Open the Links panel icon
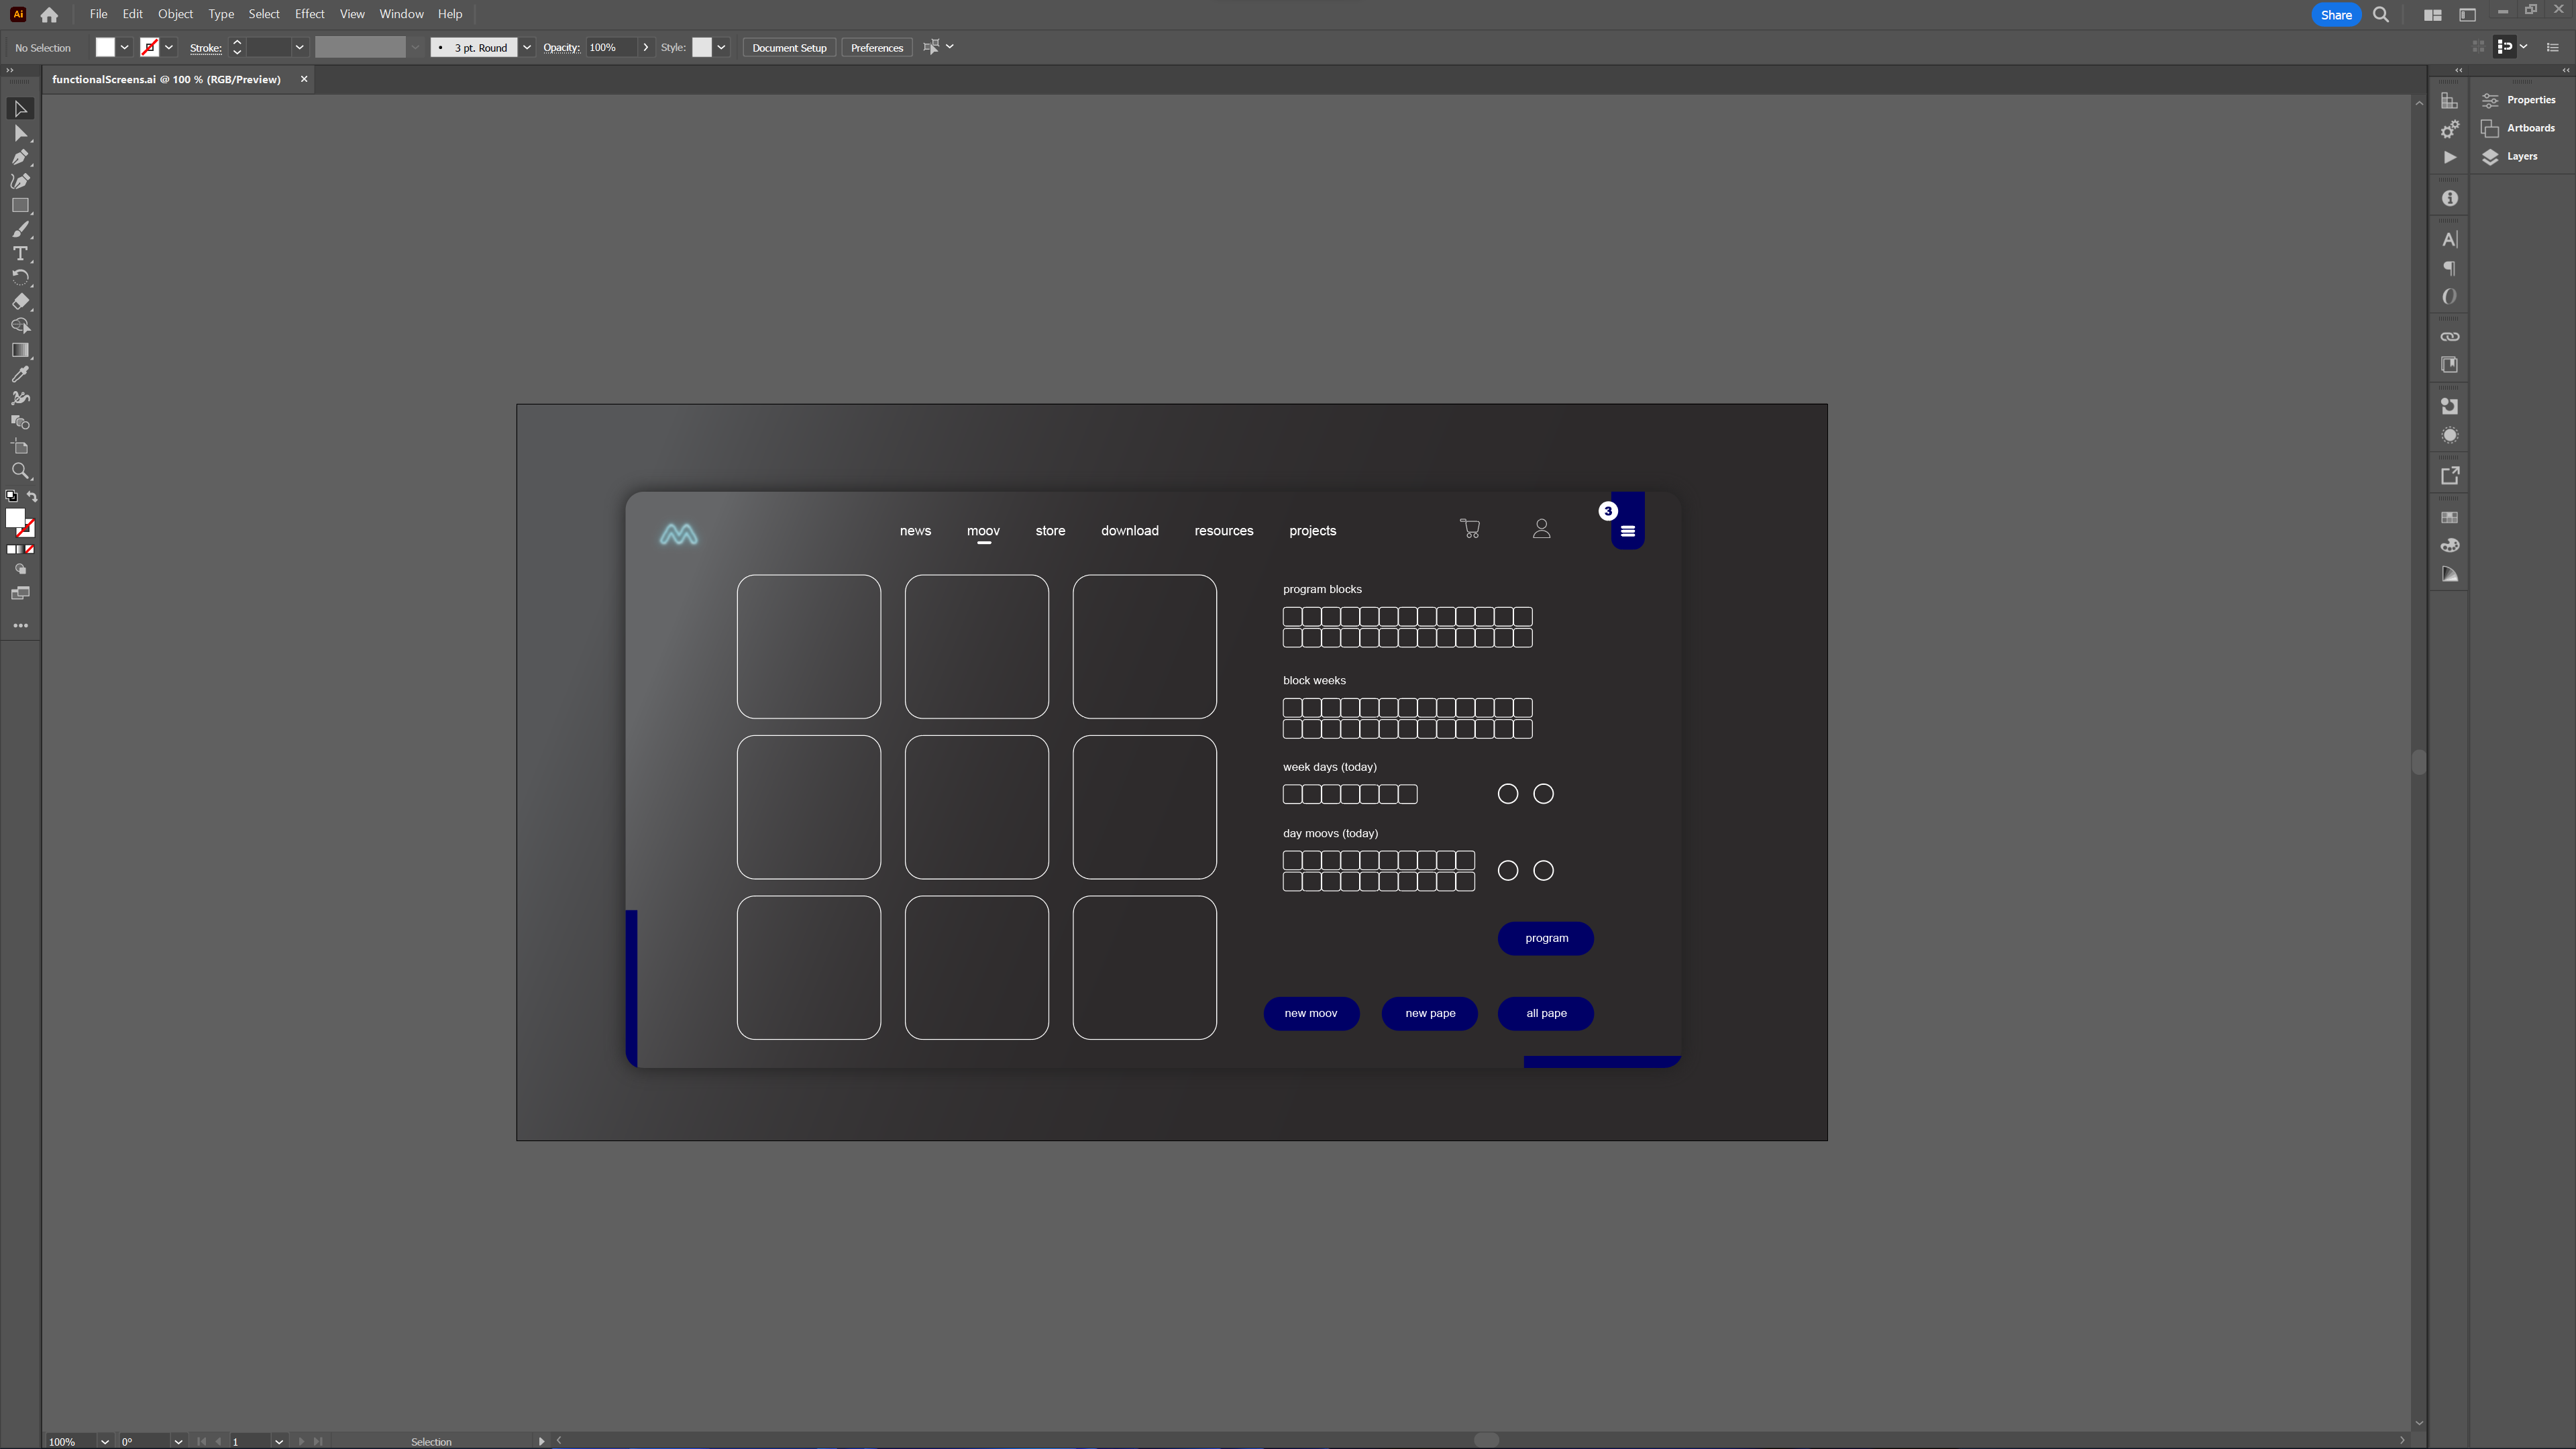2576x1449 pixels. 2449,337
